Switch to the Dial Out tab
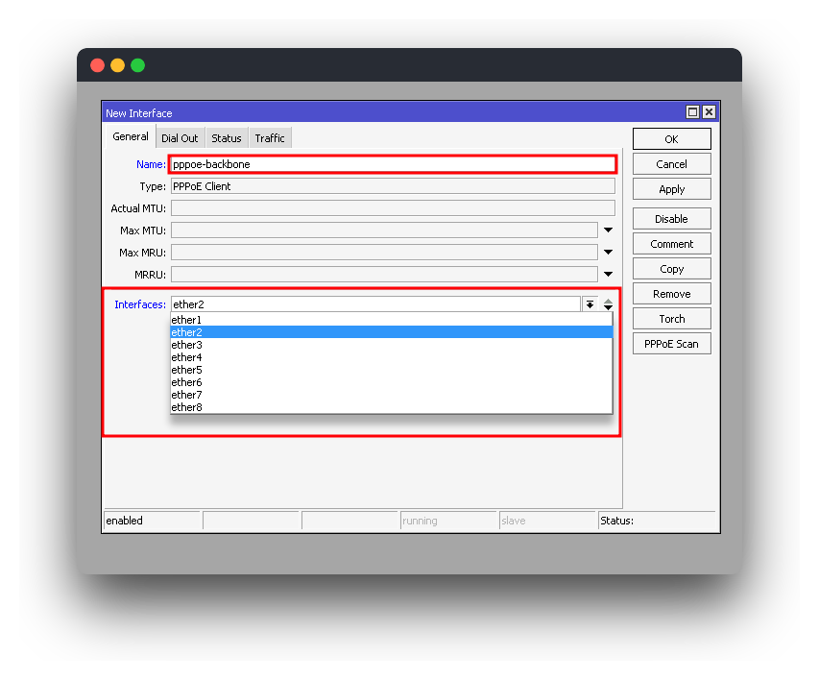The height and width of the screenshot is (680, 819). click(x=180, y=138)
